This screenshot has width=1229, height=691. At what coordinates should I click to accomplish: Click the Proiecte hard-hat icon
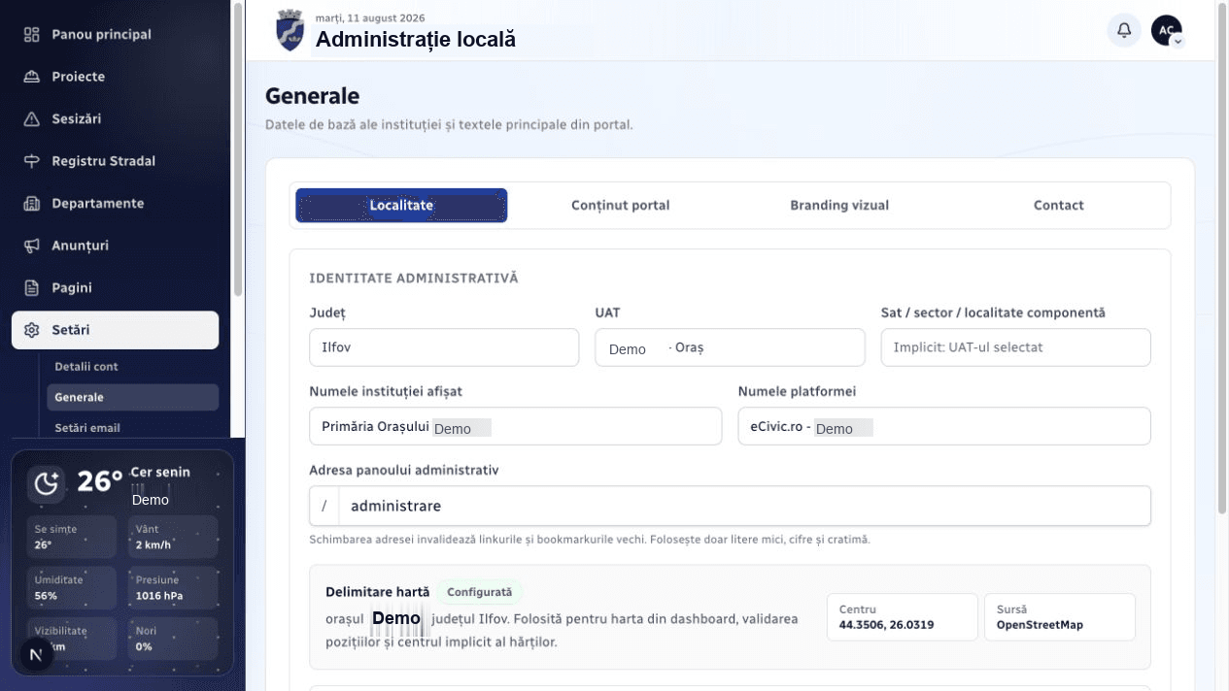[32, 77]
